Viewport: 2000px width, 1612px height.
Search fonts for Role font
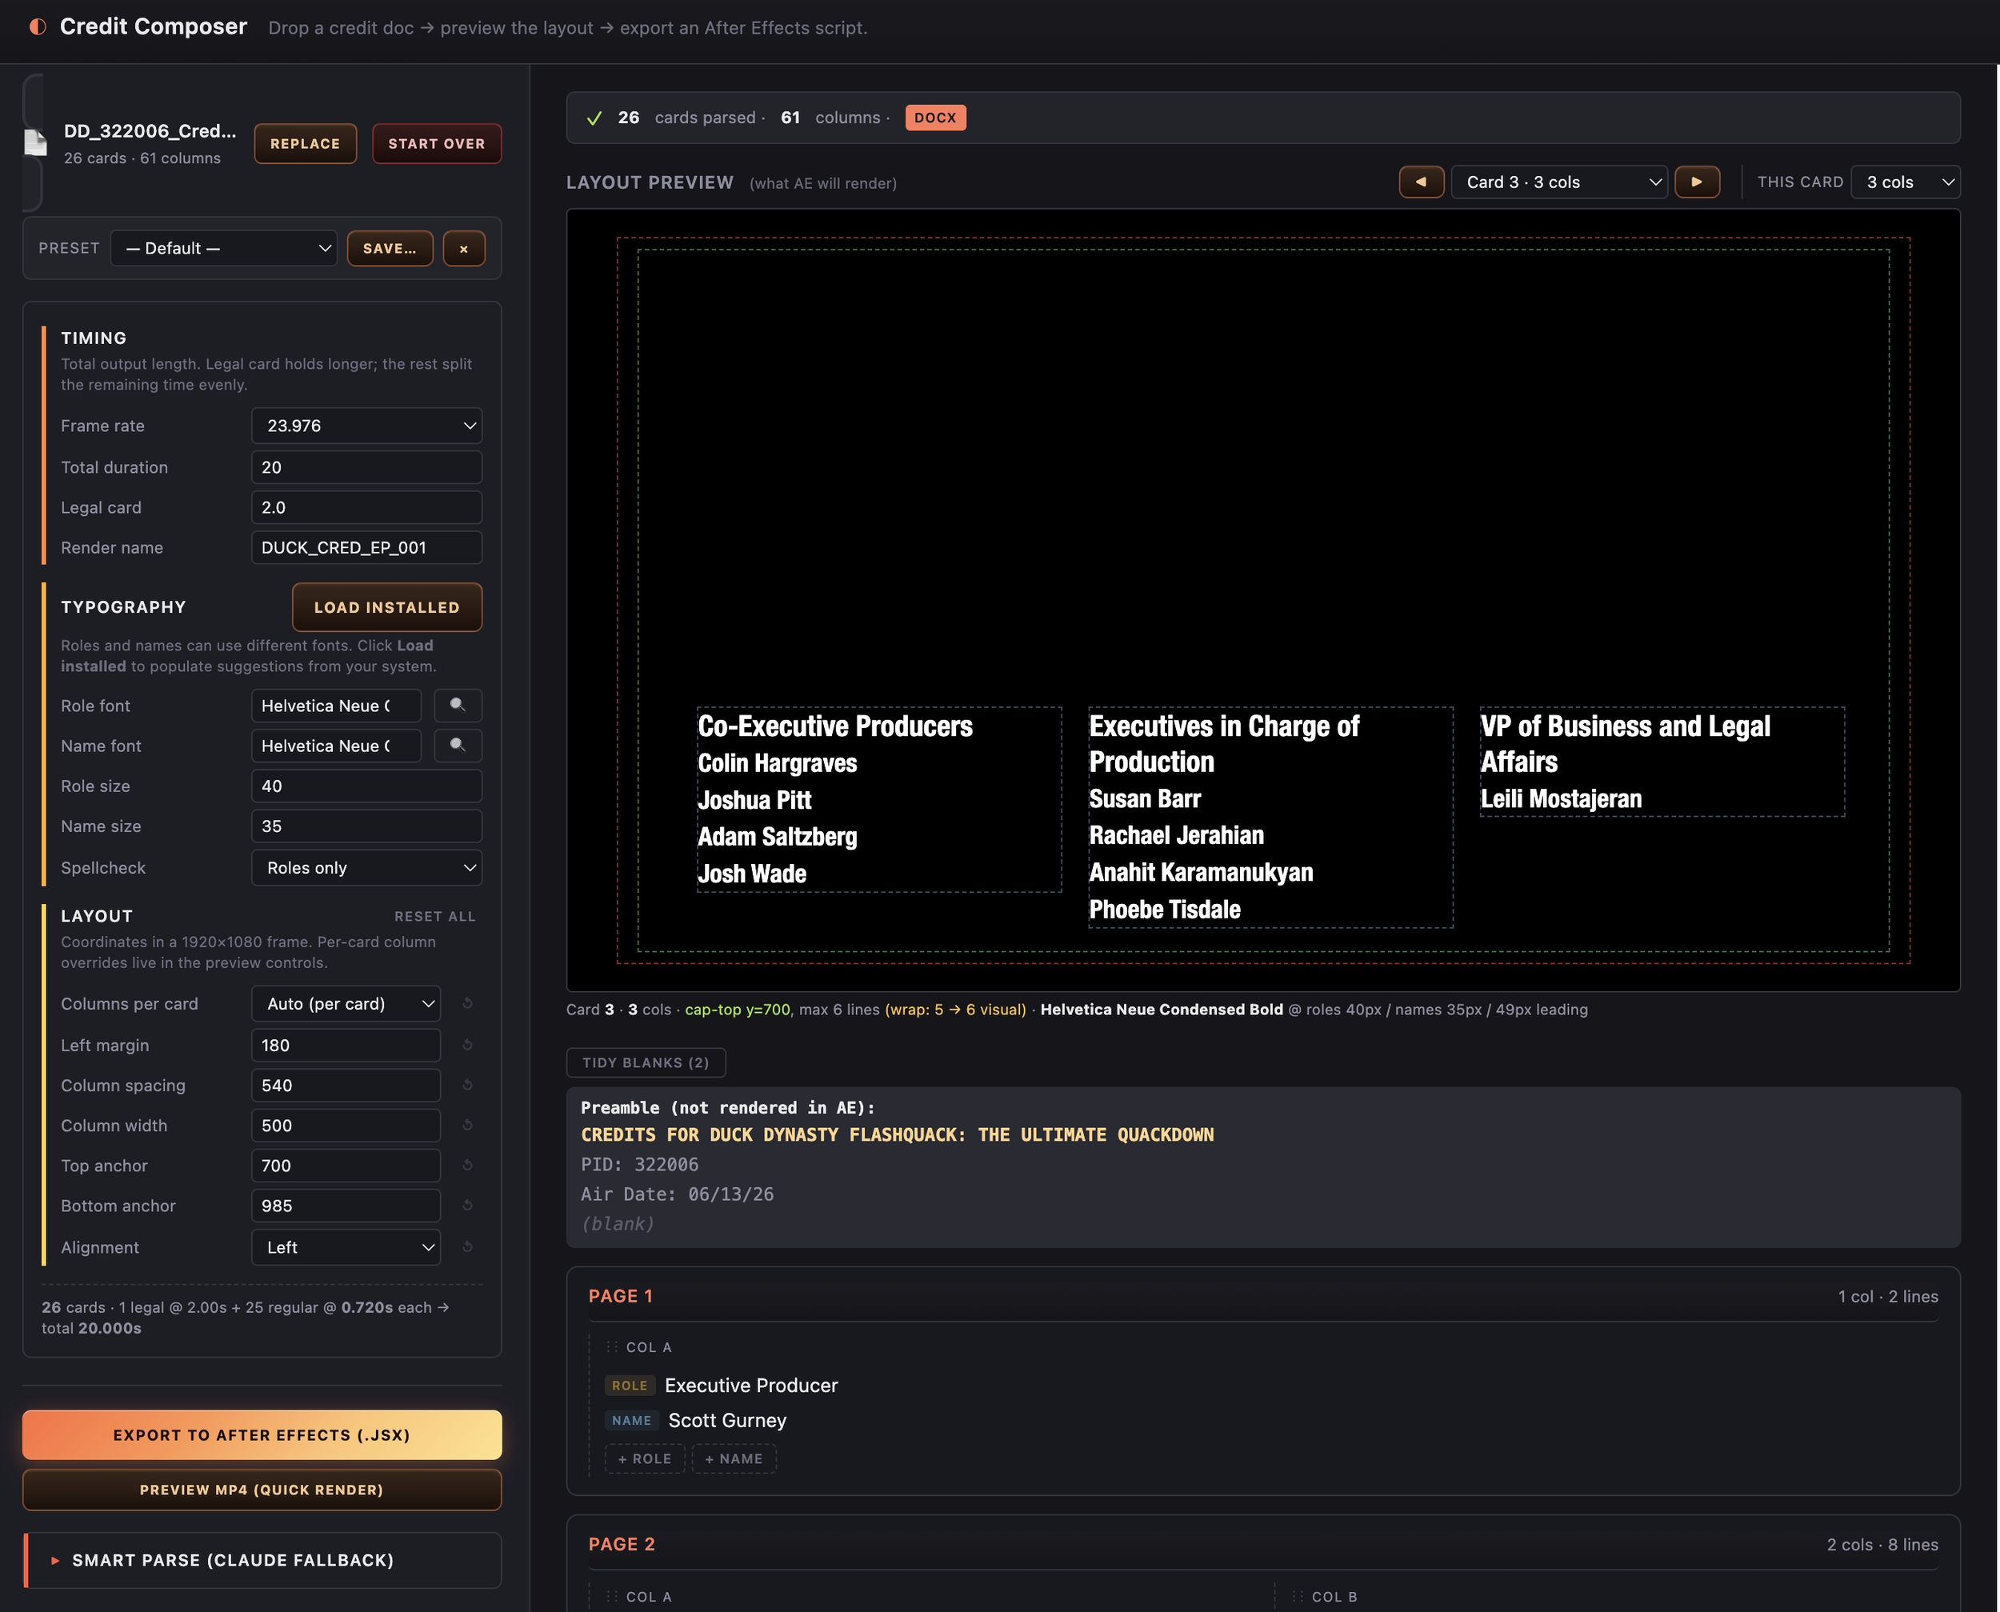point(458,706)
